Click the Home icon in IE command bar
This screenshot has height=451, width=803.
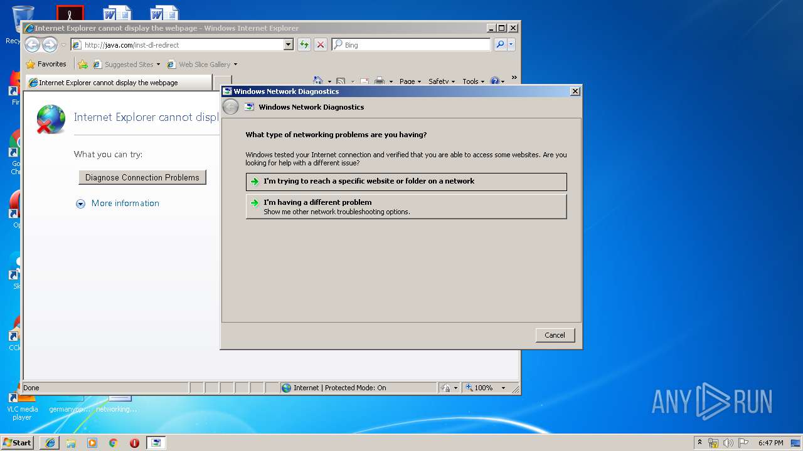tap(318, 81)
